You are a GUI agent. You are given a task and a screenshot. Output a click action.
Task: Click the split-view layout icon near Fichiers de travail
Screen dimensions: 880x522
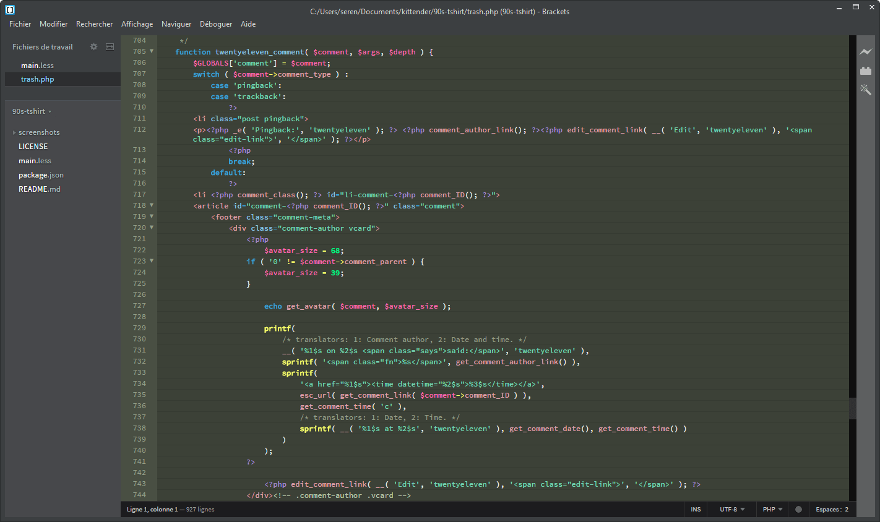[x=109, y=46]
